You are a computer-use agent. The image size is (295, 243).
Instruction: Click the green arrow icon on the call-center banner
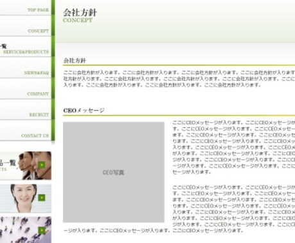pos(42,165)
